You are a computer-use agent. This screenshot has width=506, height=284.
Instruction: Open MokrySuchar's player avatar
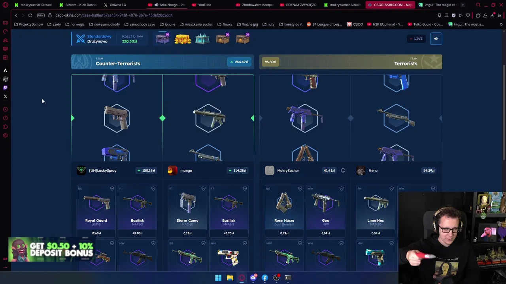270,170
